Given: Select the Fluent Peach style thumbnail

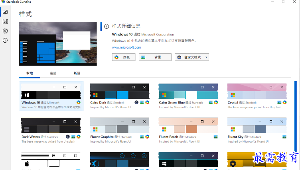Looking at the screenshot, I should [x=188, y=125].
